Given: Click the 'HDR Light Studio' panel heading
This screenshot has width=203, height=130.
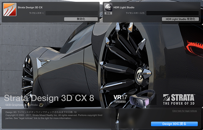Looking at the screenshot, I should click(124, 7).
